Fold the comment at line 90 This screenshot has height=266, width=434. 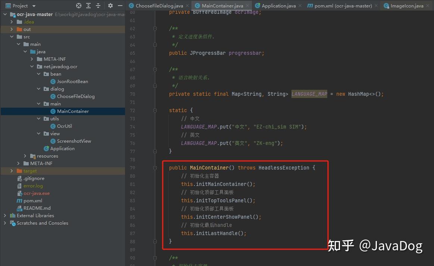point(155,258)
